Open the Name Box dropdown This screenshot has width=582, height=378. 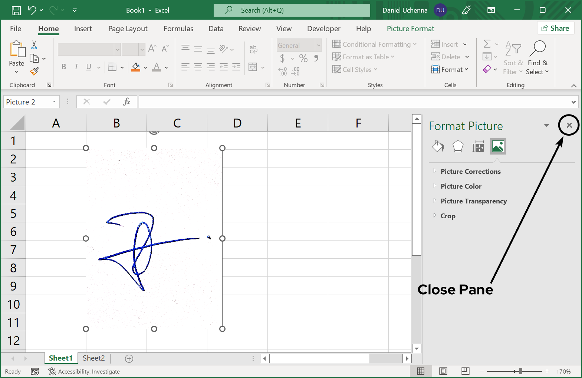pos(54,102)
